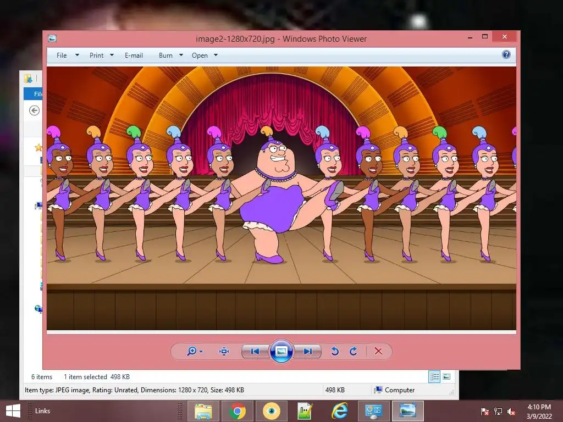
Task: Click the displayed Family Guy image
Action: 281,198
